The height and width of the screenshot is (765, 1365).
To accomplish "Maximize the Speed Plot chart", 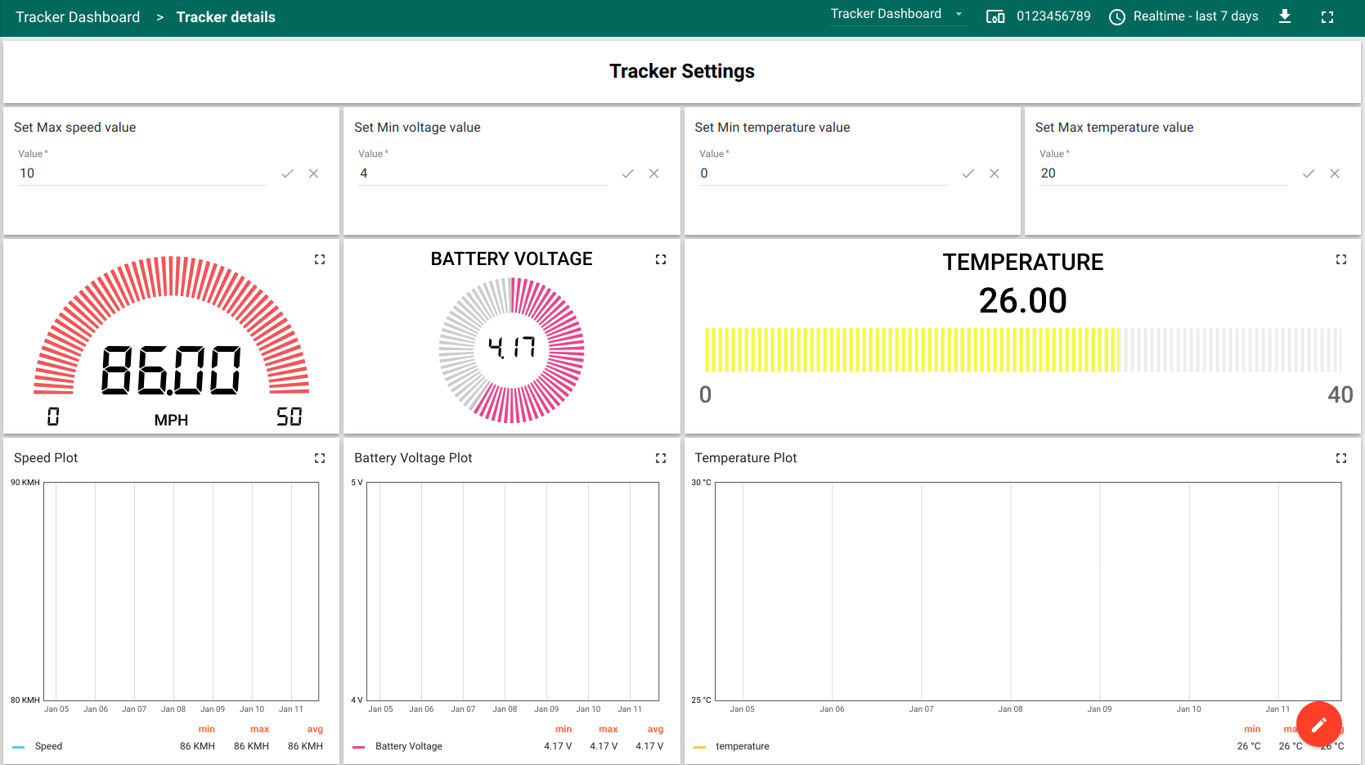I will tap(320, 458).
